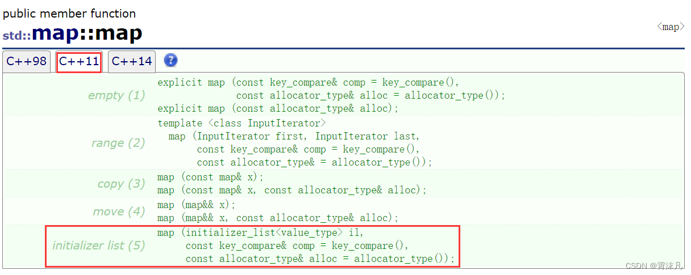
Task: Select the 'initializer list (5)' label
Action: 98,246
